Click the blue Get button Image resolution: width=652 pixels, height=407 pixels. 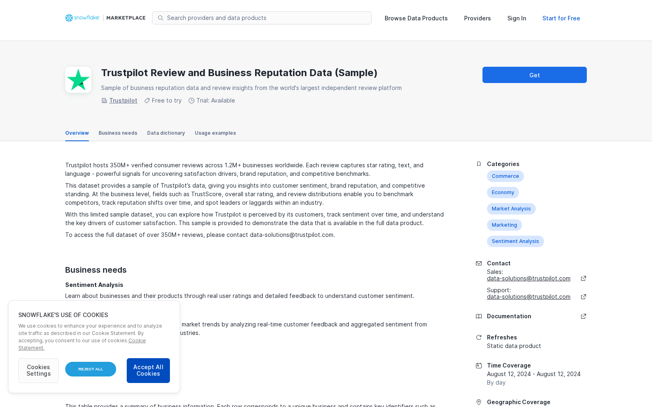pyautogui.click(x=535, y=75)
